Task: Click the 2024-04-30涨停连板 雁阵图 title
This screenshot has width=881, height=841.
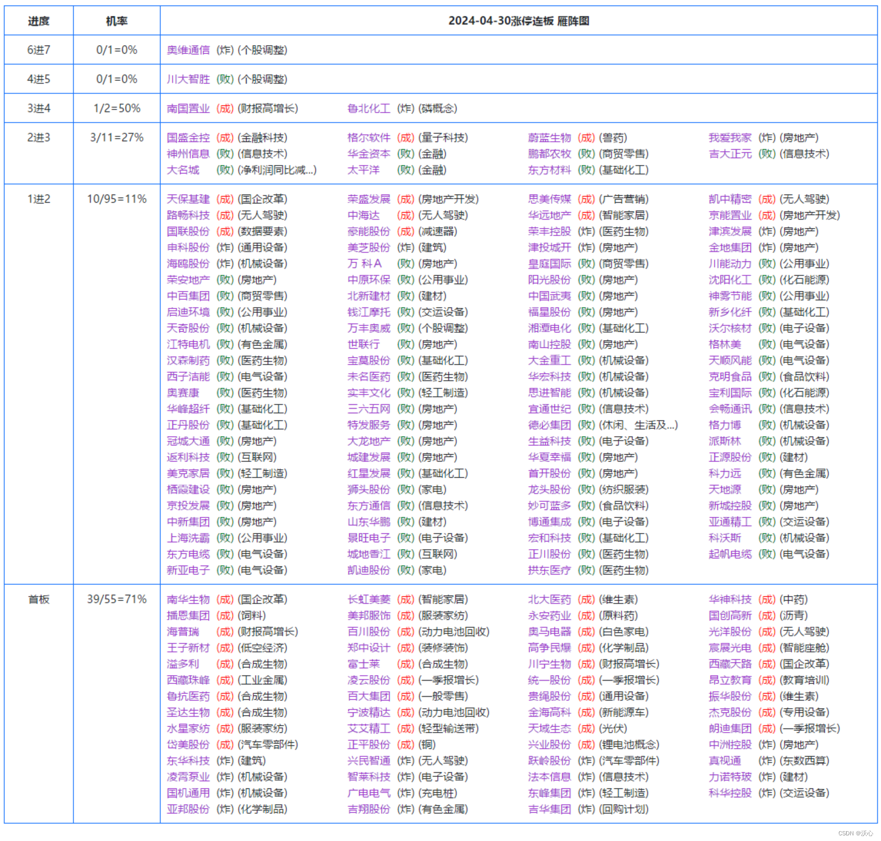Action: point(519,20)
